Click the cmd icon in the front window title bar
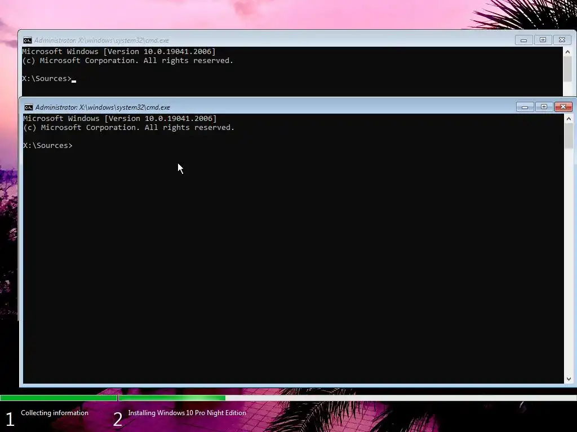Screen dimensions: 577x432 (x=28, y=107)
